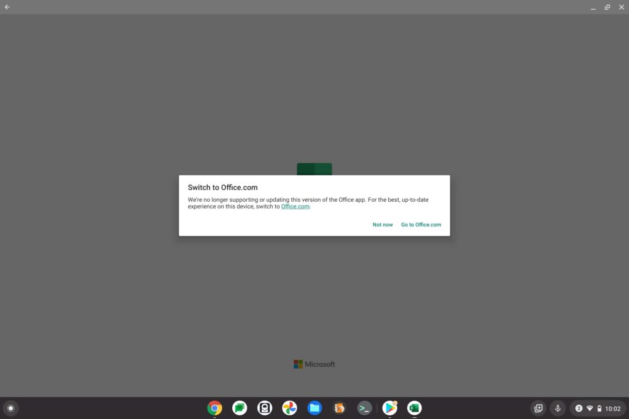Click the Wi-Fi status icon
Screen dimensions: 629x419
(x=590, y=408)
